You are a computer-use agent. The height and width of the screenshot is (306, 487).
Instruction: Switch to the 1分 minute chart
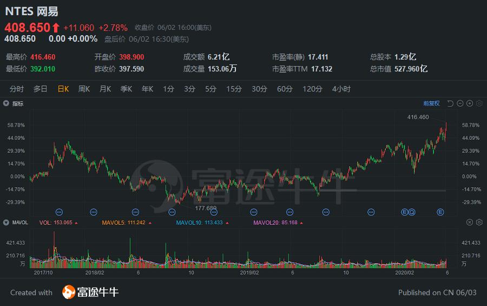169,89
